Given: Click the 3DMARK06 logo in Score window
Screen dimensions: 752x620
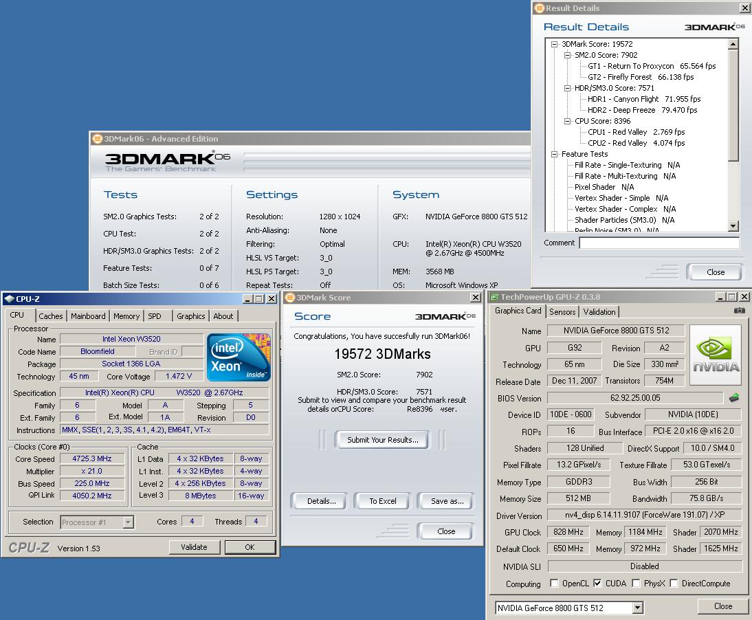Looking at the screenshot, I should 445,316.
